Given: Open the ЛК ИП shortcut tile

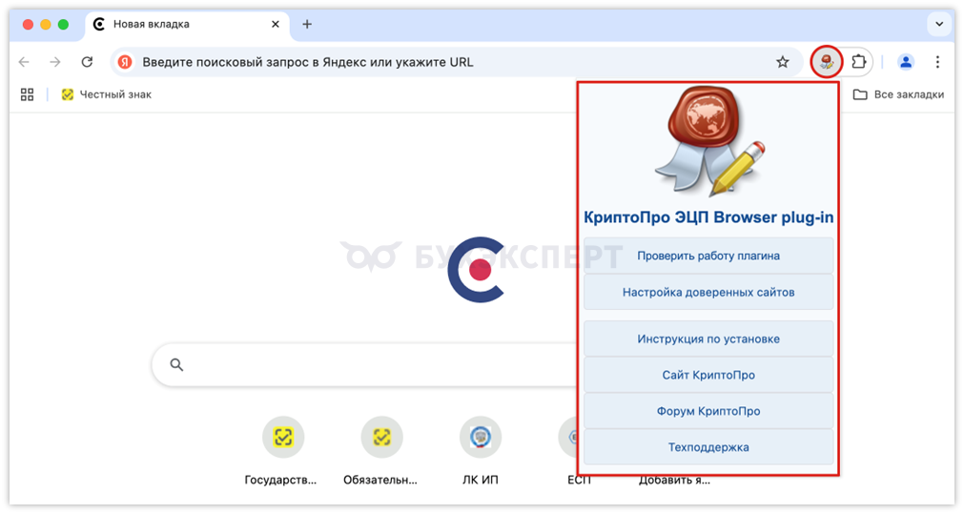Looking at the screenshot, I should pyautogui.click(x=481, y=451).
